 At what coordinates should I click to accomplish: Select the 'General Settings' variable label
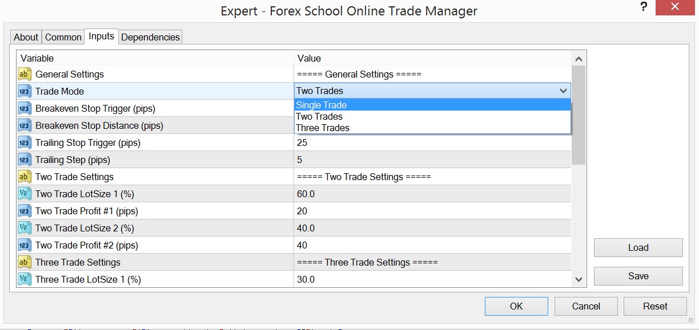point(70,74)
